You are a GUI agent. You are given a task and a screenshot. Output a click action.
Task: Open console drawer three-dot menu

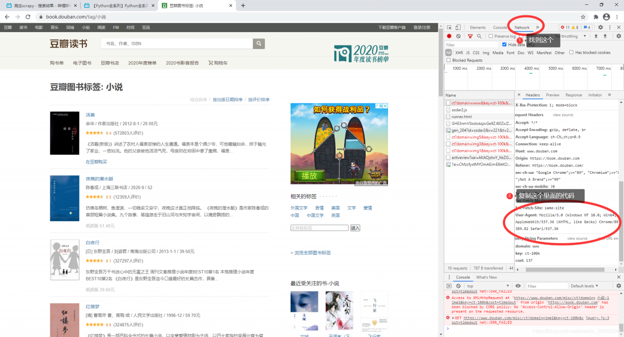coord(448,277)
